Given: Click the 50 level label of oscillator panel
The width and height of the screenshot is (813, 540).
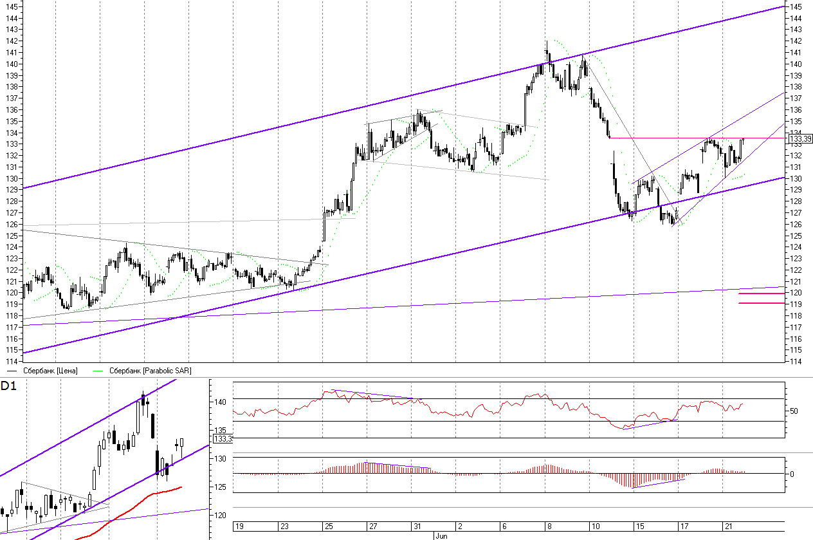Looking at the screenshot, I should [x=794, y=411].
